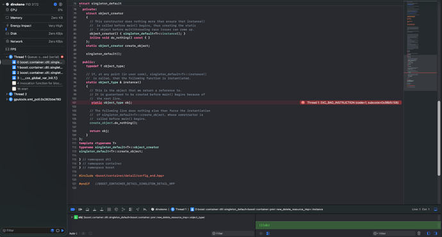
Task: Open the CPU gauge report
Action: (x=34, y=10)
